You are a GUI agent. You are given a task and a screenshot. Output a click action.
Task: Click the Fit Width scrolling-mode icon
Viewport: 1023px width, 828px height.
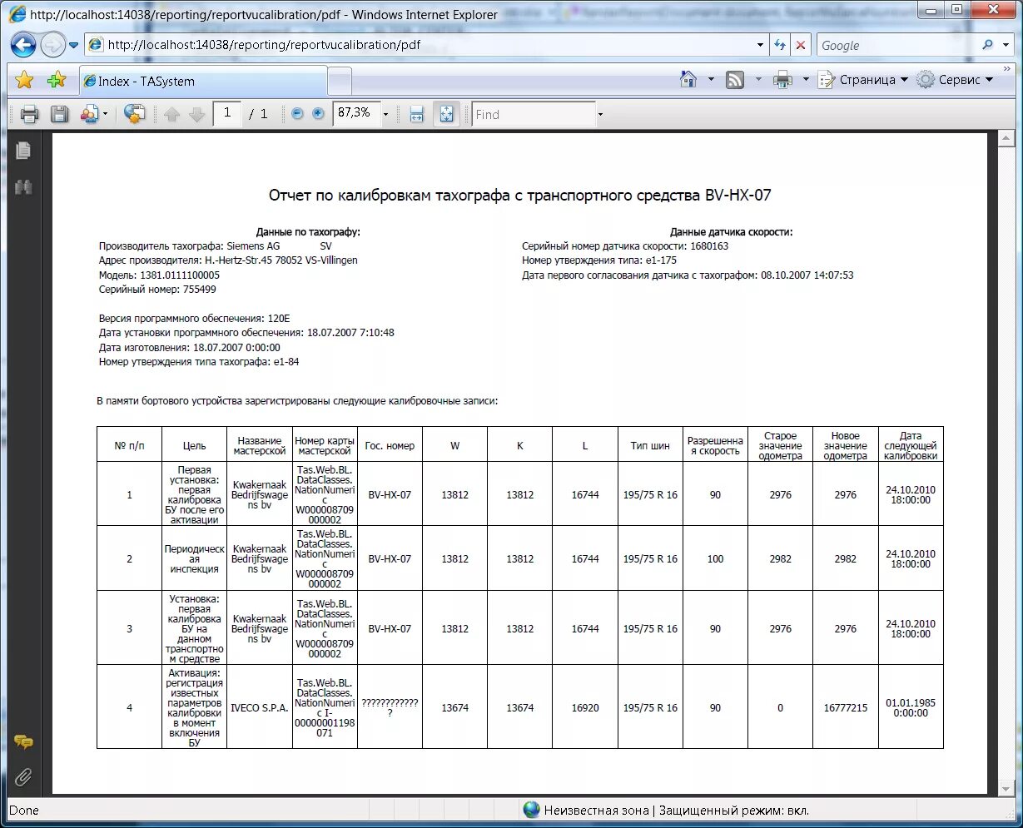(417, 114)
